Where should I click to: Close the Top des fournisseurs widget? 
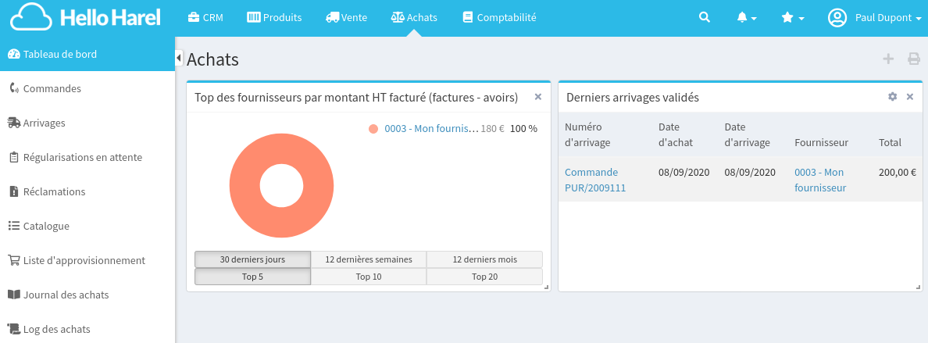[537, 97]
